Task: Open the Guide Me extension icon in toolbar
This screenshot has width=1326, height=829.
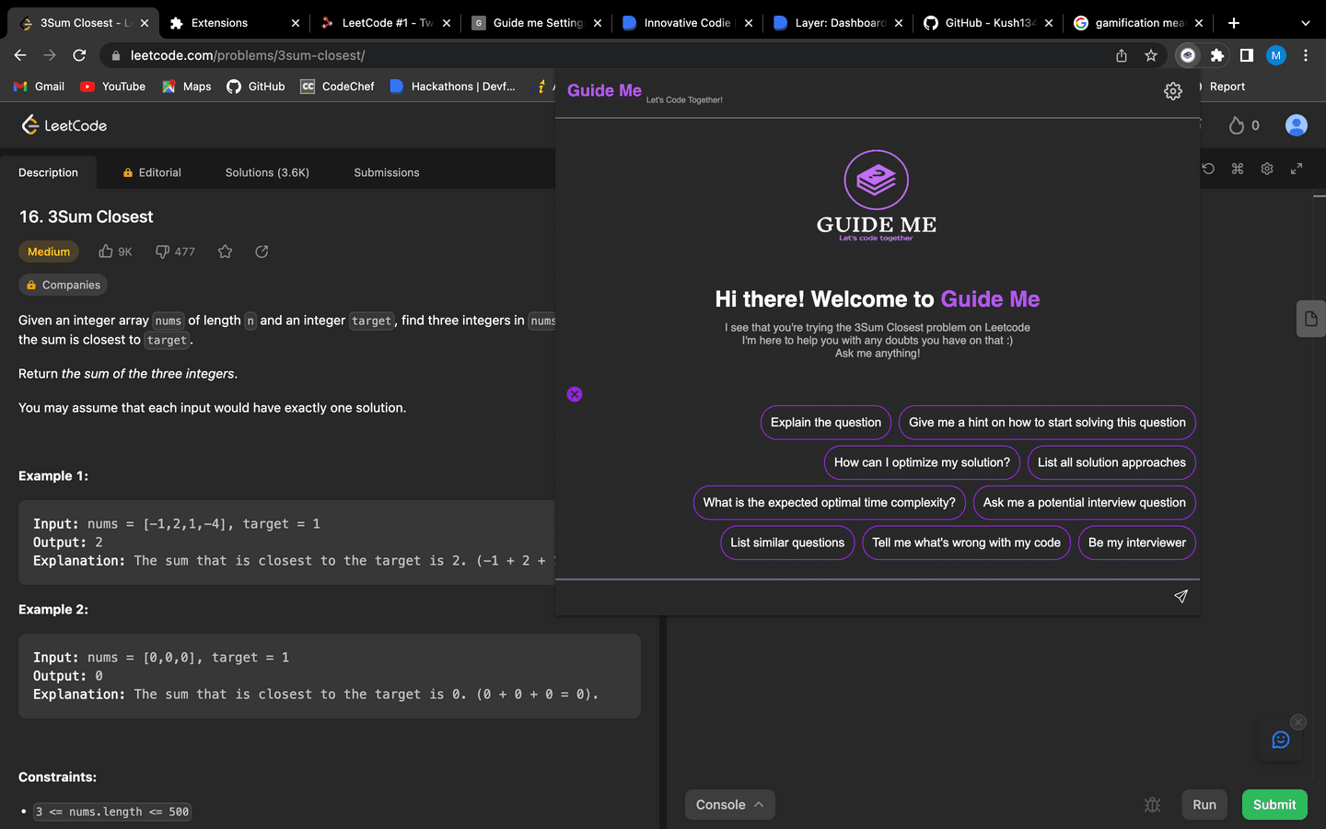Action: pyautogui.click(x=1188, y=55)
